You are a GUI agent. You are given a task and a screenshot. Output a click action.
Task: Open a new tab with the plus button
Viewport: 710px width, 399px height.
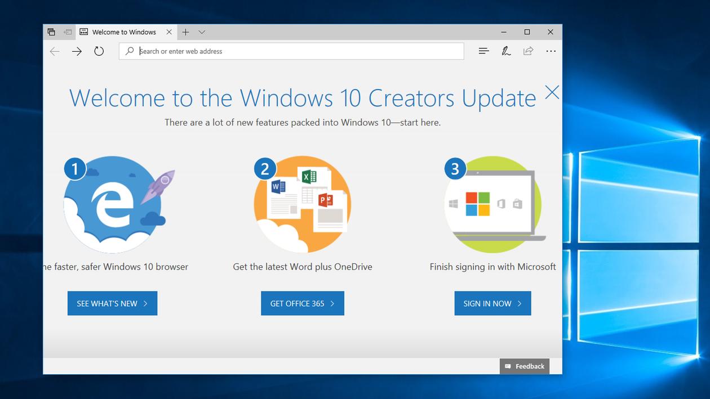point(185,32)
